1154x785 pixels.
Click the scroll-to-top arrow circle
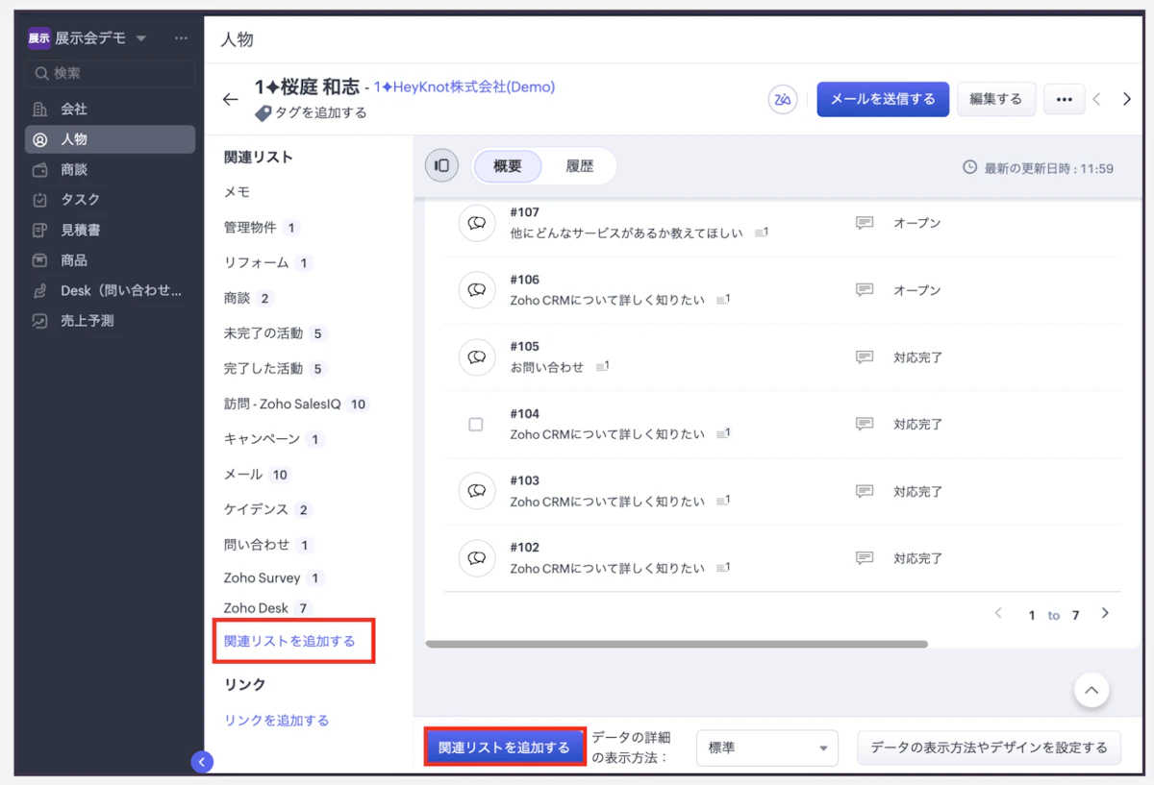(x=1091, y=689)
